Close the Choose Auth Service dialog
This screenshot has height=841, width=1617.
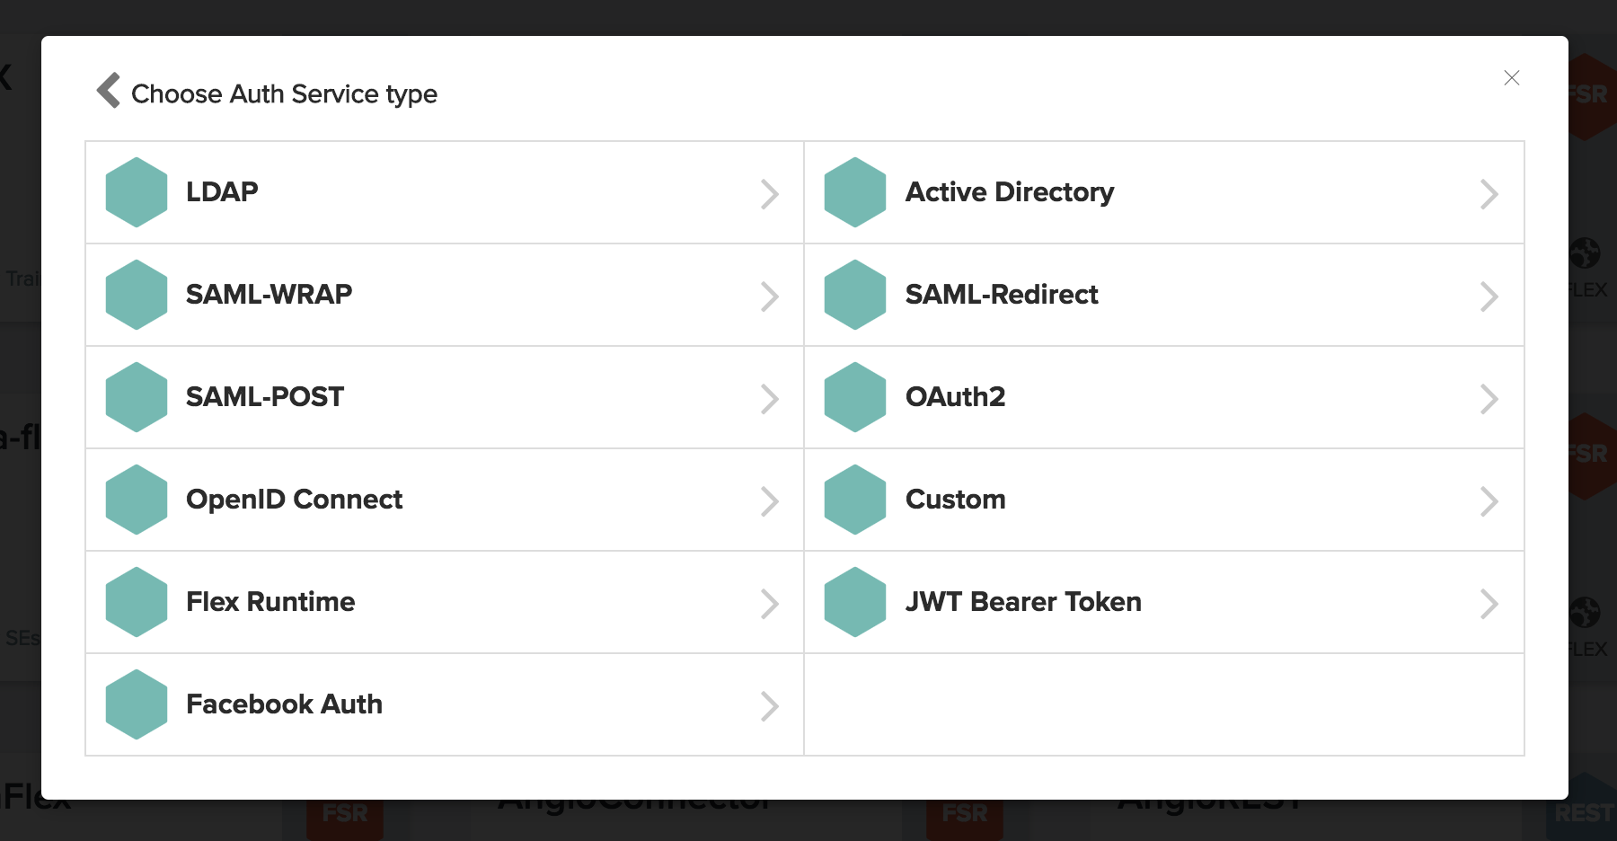coord(1511,78)
